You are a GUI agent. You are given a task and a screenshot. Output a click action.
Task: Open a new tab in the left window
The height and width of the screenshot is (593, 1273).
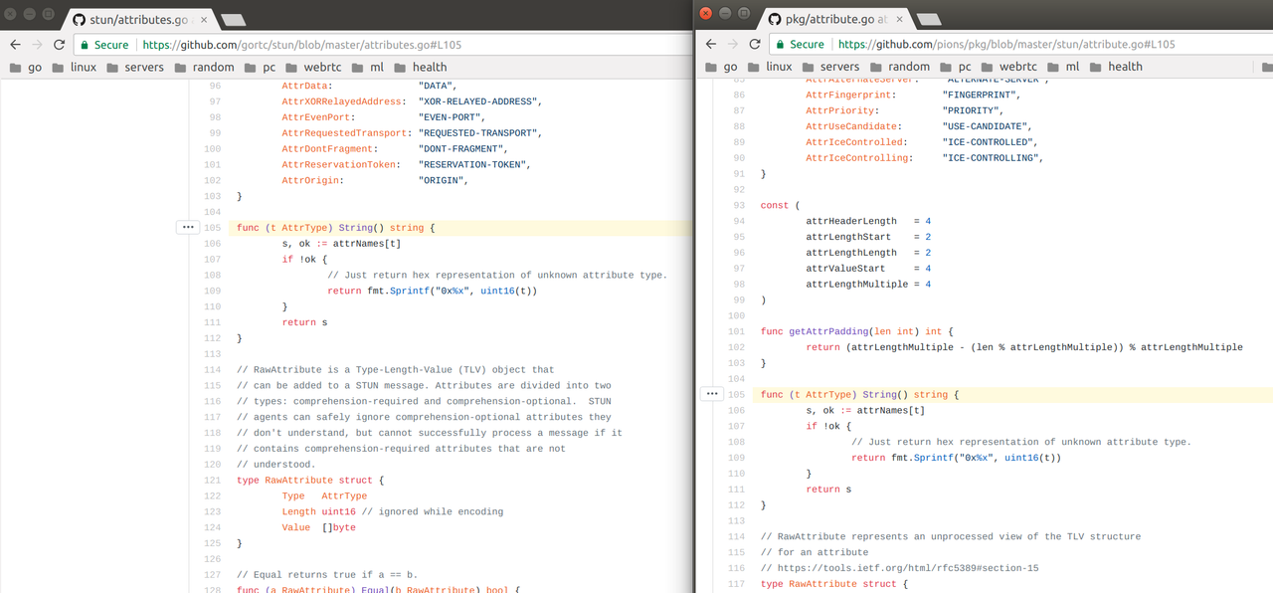pyautogui.click(x=234, y=19)
